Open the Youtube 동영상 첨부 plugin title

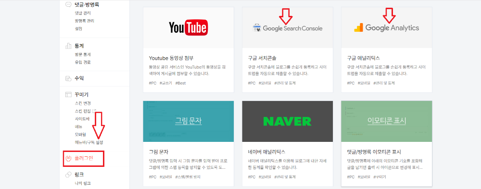click(x=171, y=58)
